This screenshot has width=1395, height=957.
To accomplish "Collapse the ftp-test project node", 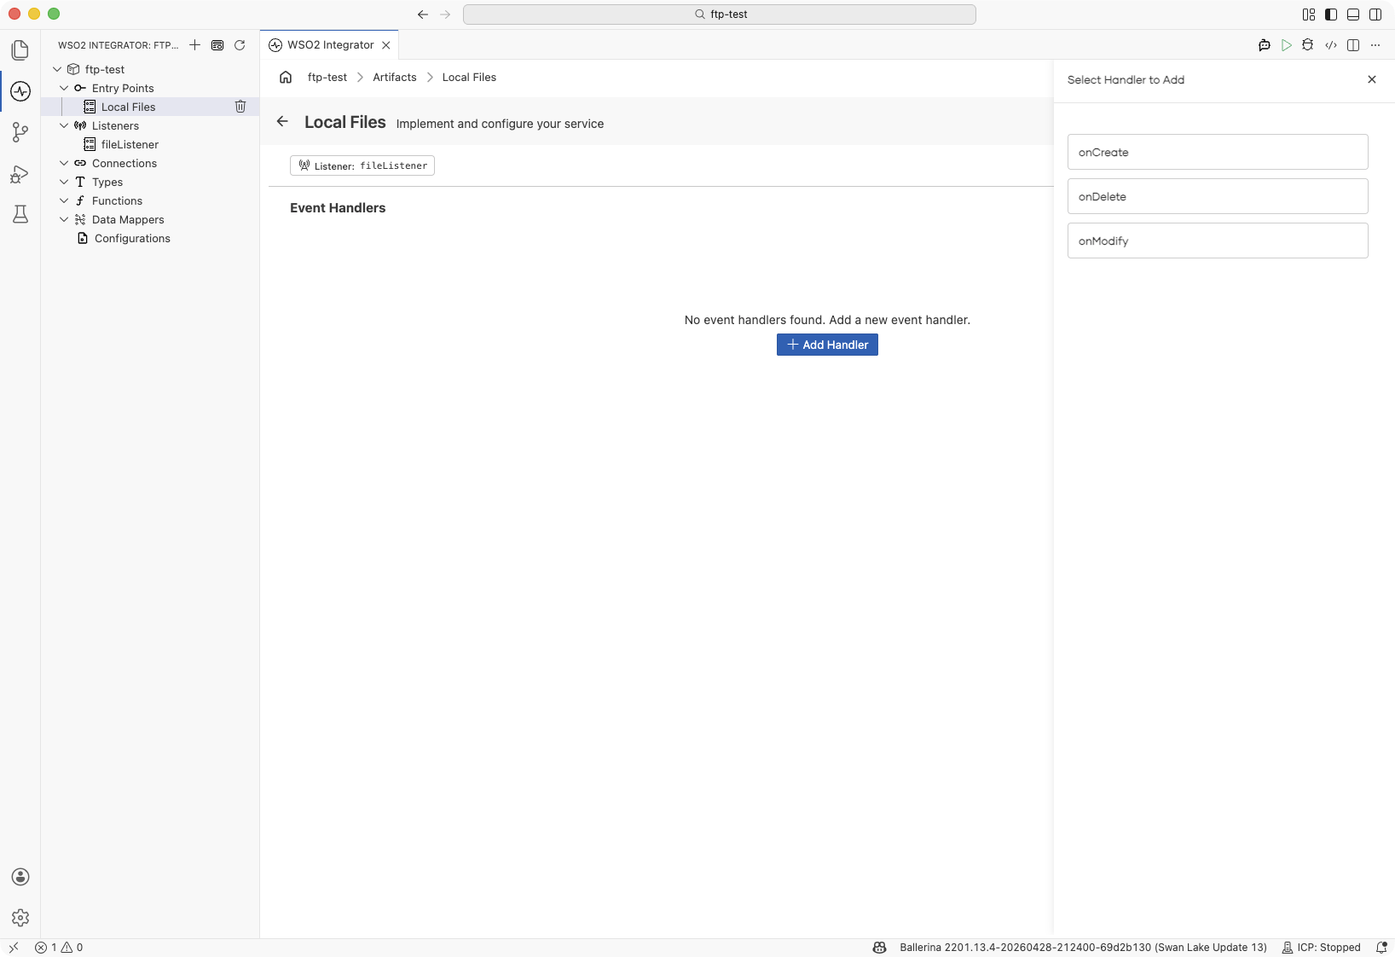I will click(57, 69).
